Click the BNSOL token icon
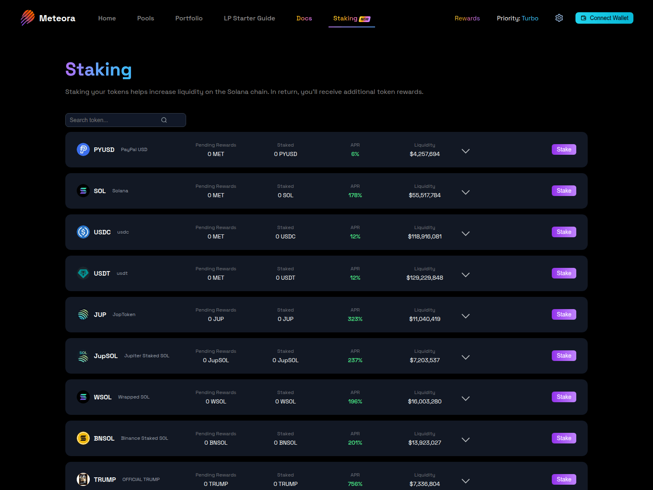Viewport: 653px width, 490px height. 83,438
